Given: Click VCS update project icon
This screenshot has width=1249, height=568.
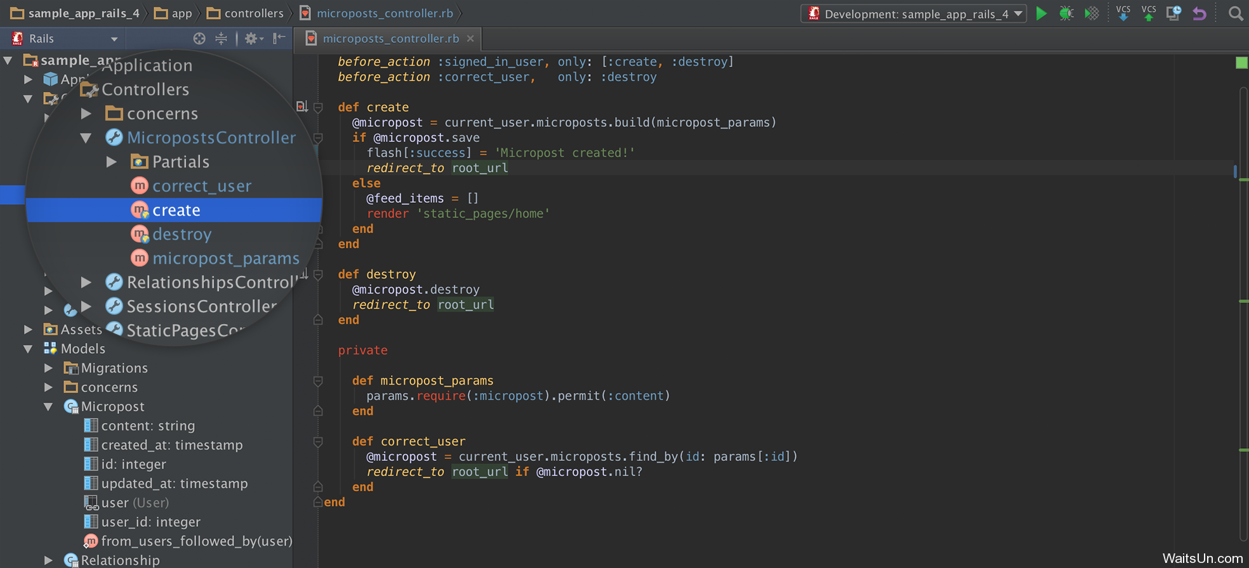Looking at the screenshot, I should click(x=1123, y=13).
